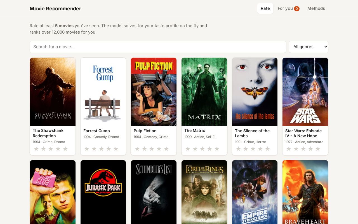Focus the Search for a movie field
The width and height of the screenshot is (358, 224).
coord(158,47)
